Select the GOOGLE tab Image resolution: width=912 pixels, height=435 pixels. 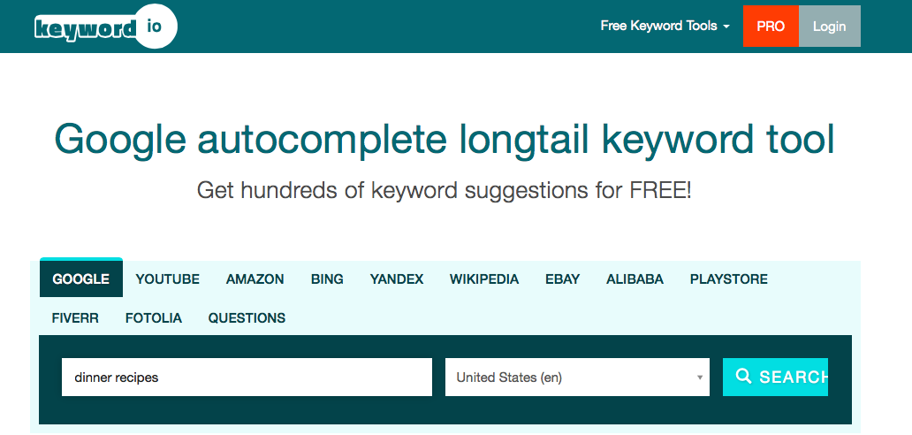click(x=81, y=279)
